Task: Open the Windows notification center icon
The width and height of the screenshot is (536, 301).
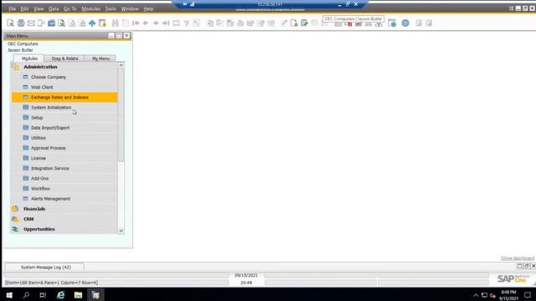Action: coord(528,295)
